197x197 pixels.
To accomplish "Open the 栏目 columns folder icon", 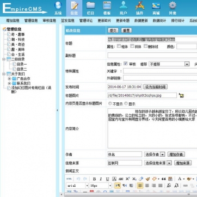I will point(90,8).
